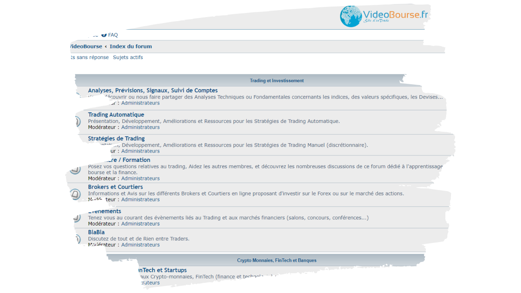Show Sujets actifs
521x293 pixels.
[128, 57]
